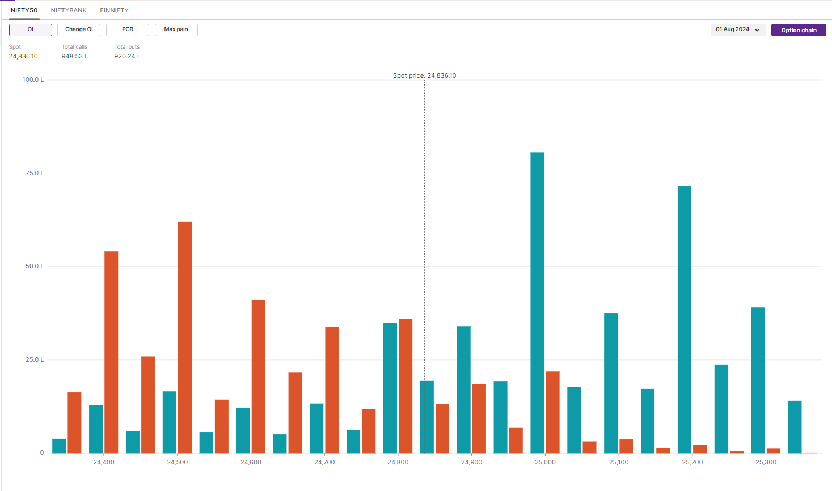Image resolution: width=832 pixels, height=491 pixels.
Task: Show the Max pain chart
Action: [x=176, y=30]
